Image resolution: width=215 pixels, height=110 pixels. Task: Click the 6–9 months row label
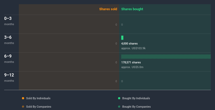(x=9, y=59)
